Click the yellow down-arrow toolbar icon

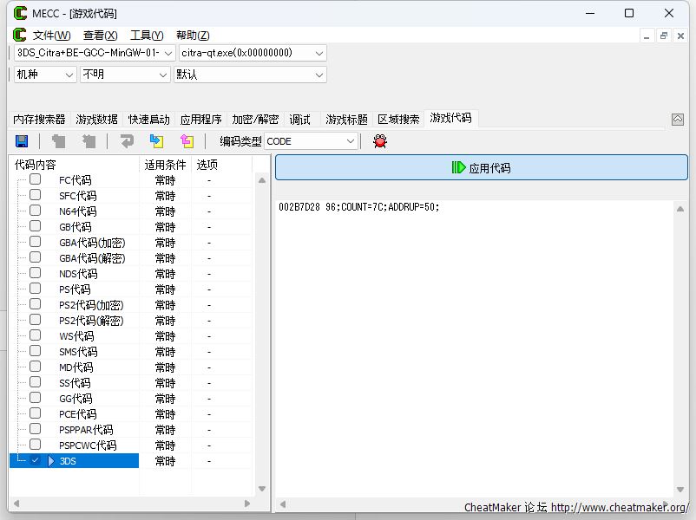156,141
